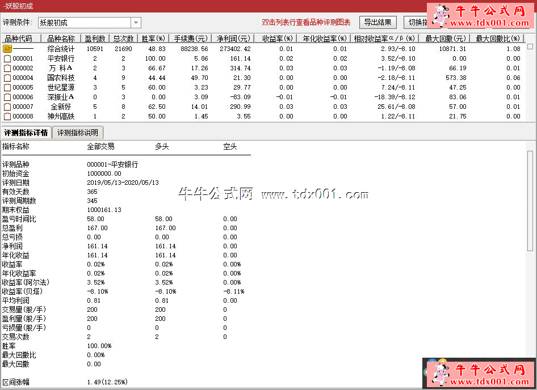Open the 评测条件 dropdown arrow
The width and height of the screenshot is (537, 390).
(x=136, y=23)
